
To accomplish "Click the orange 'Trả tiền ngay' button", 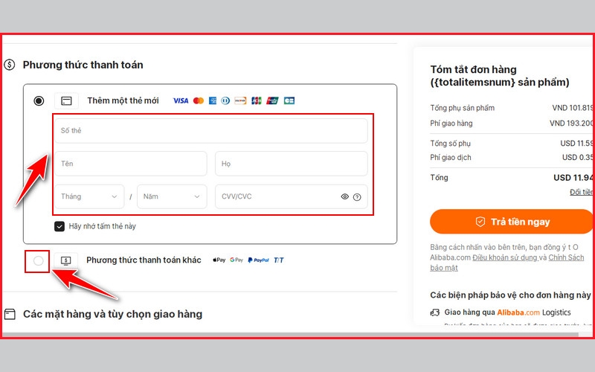I will click(x=512, y=222).
